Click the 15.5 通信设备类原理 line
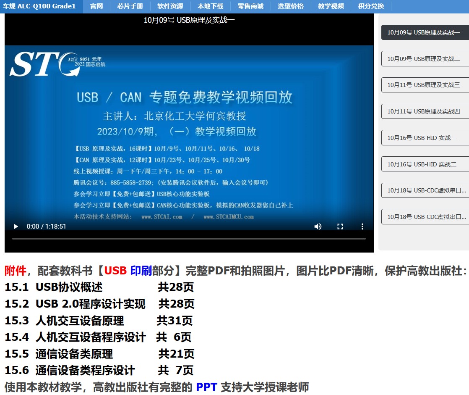This screenshot has width=469, height=395. pos(99,354)
